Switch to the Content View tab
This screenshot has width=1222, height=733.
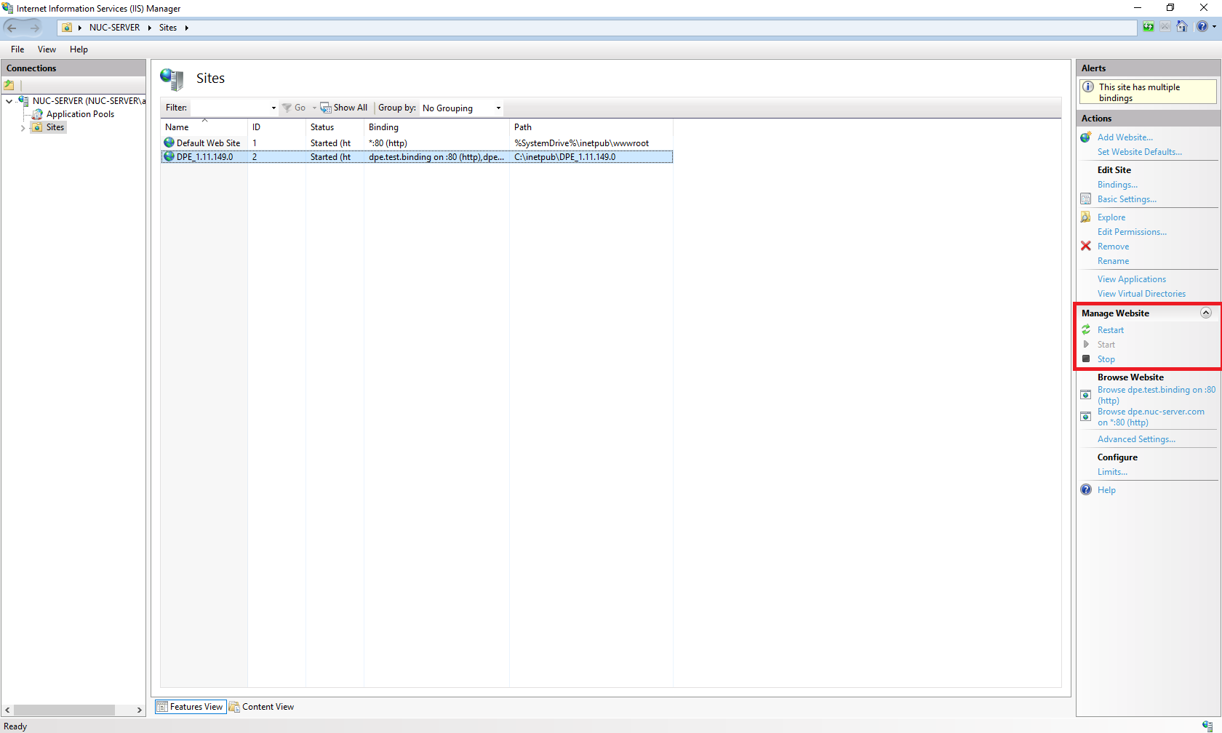point(262,707)
